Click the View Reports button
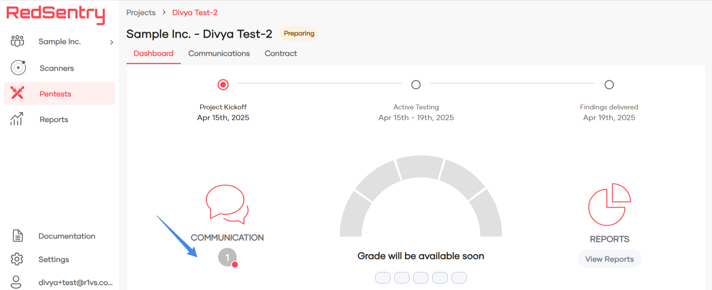The width and height of the screenshot is (712, 290). (x=609, y=259)
